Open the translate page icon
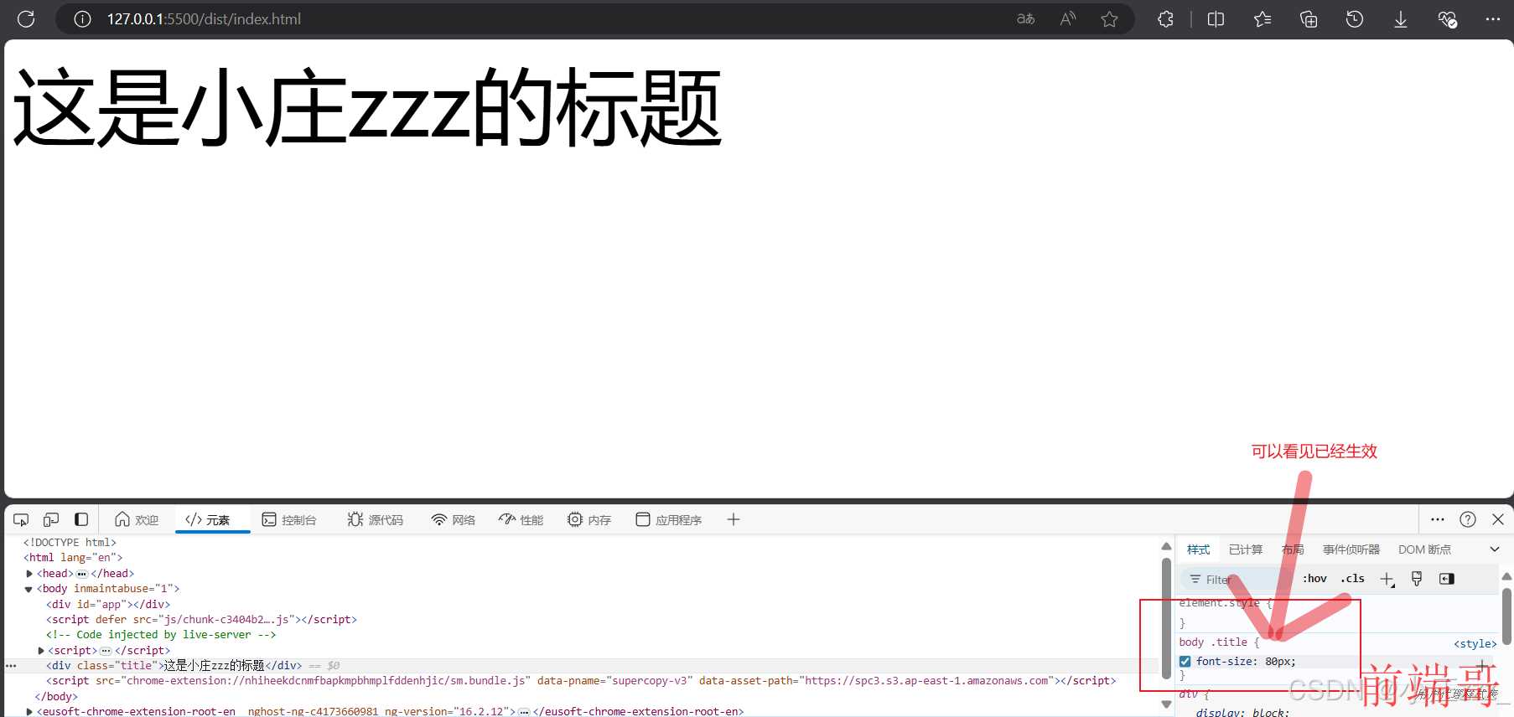The image size is (1514, 717). (1026, 18)
